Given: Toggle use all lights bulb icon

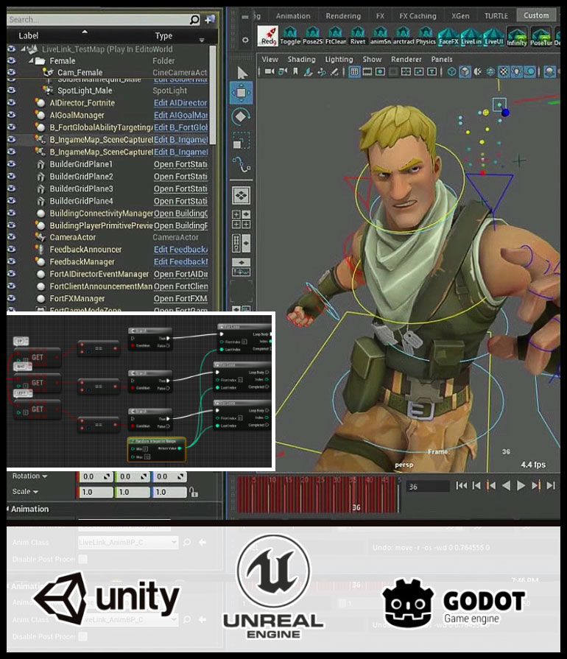Looking at the screenshot, I should point(517,72).
